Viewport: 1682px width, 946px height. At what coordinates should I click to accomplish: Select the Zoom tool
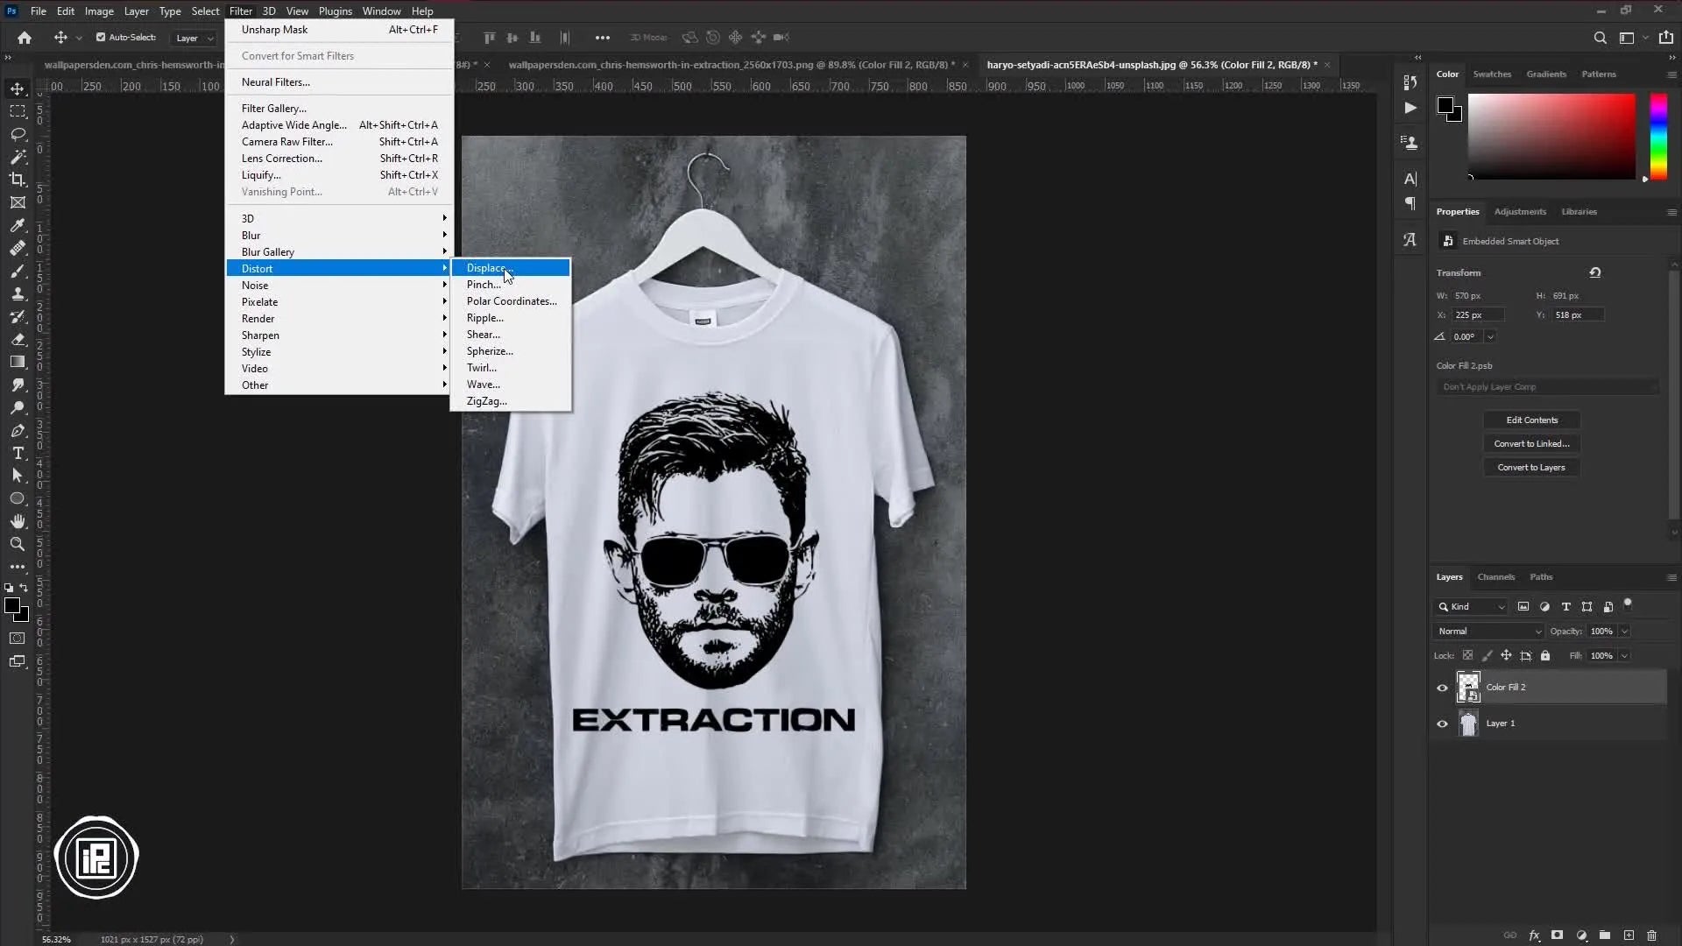18,544
